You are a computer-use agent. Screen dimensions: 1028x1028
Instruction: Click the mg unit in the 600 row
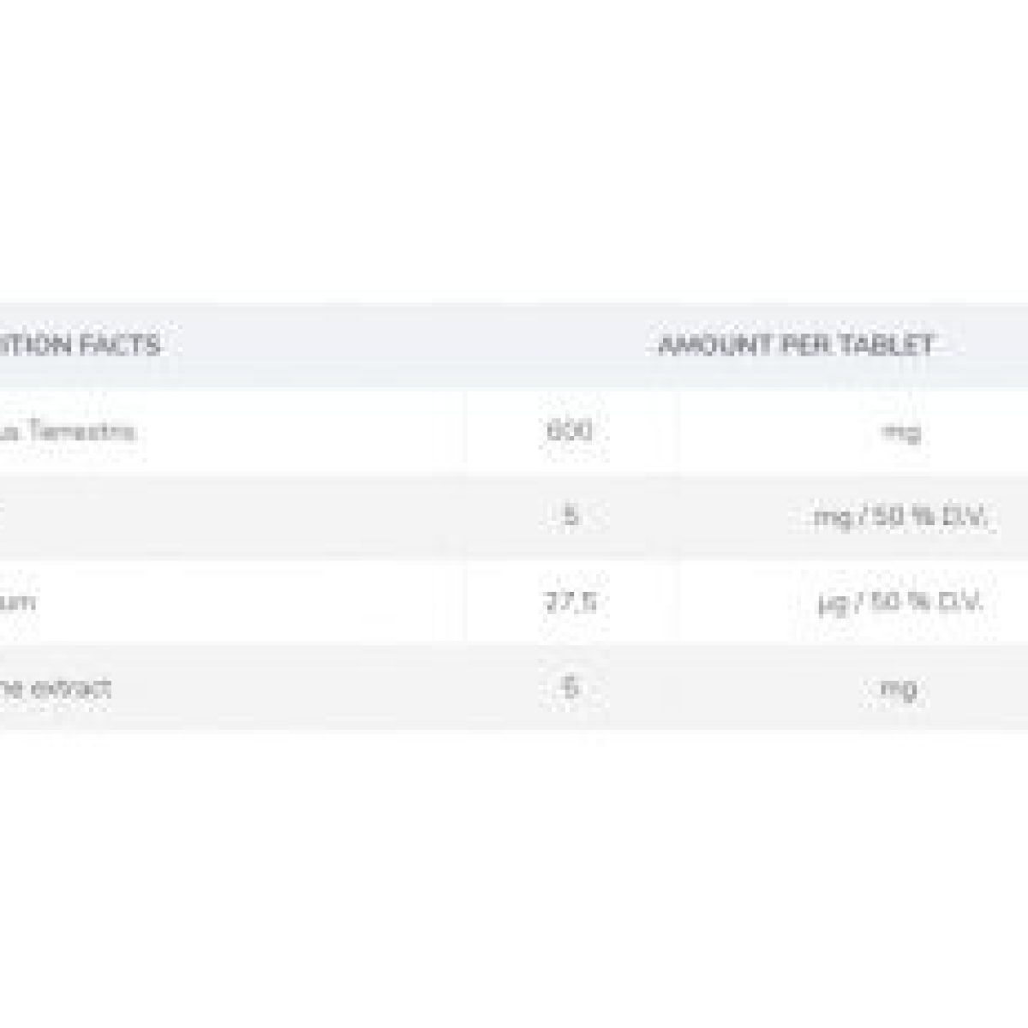tap(900, 432)
